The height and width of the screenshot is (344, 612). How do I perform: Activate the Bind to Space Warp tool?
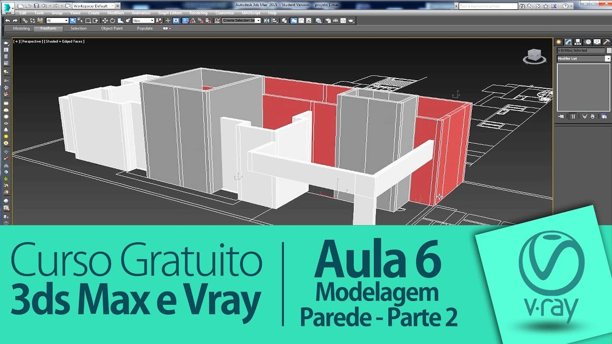pyautogui.click(x=40, y=21)
